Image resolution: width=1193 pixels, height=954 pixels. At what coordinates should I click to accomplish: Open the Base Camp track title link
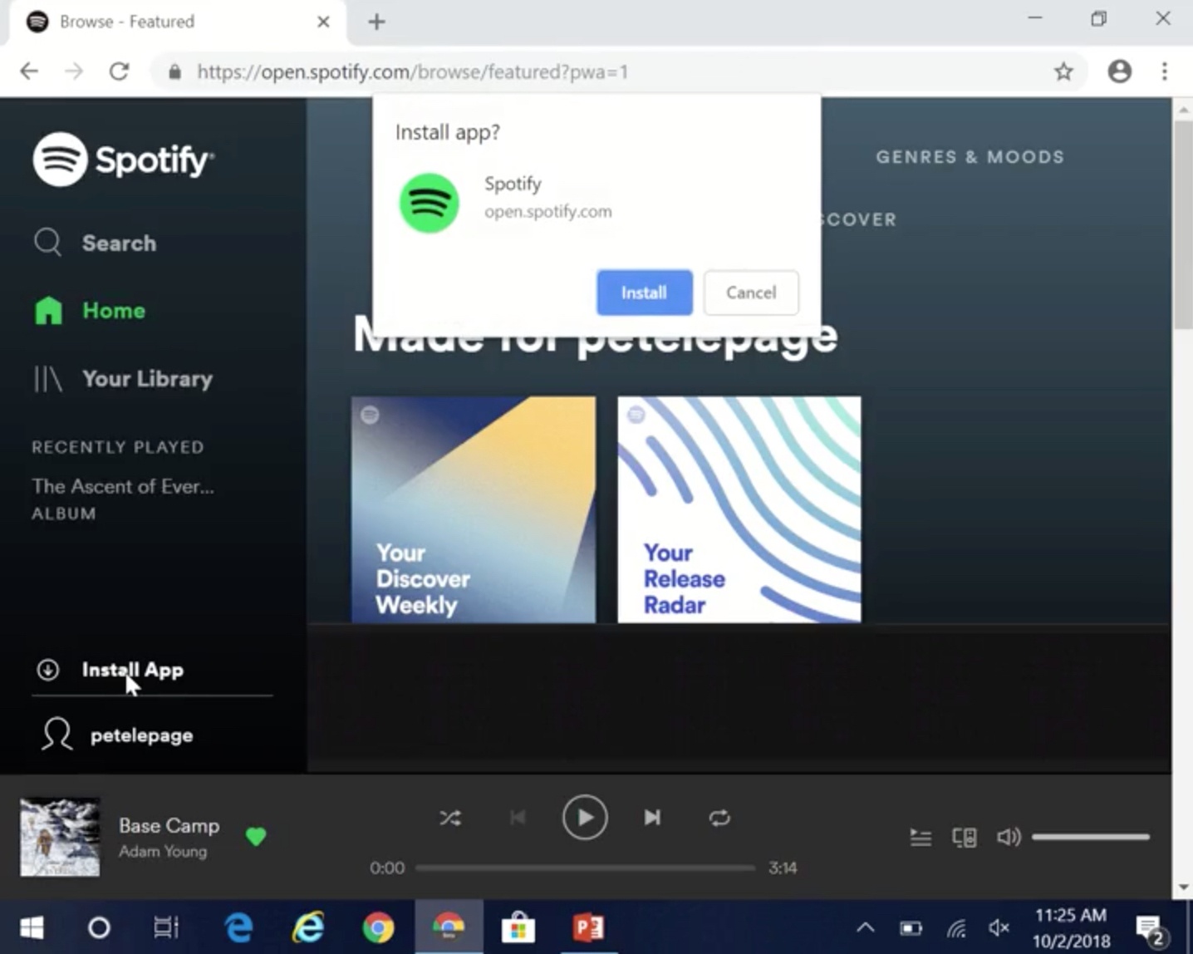[x=169, y=825]
